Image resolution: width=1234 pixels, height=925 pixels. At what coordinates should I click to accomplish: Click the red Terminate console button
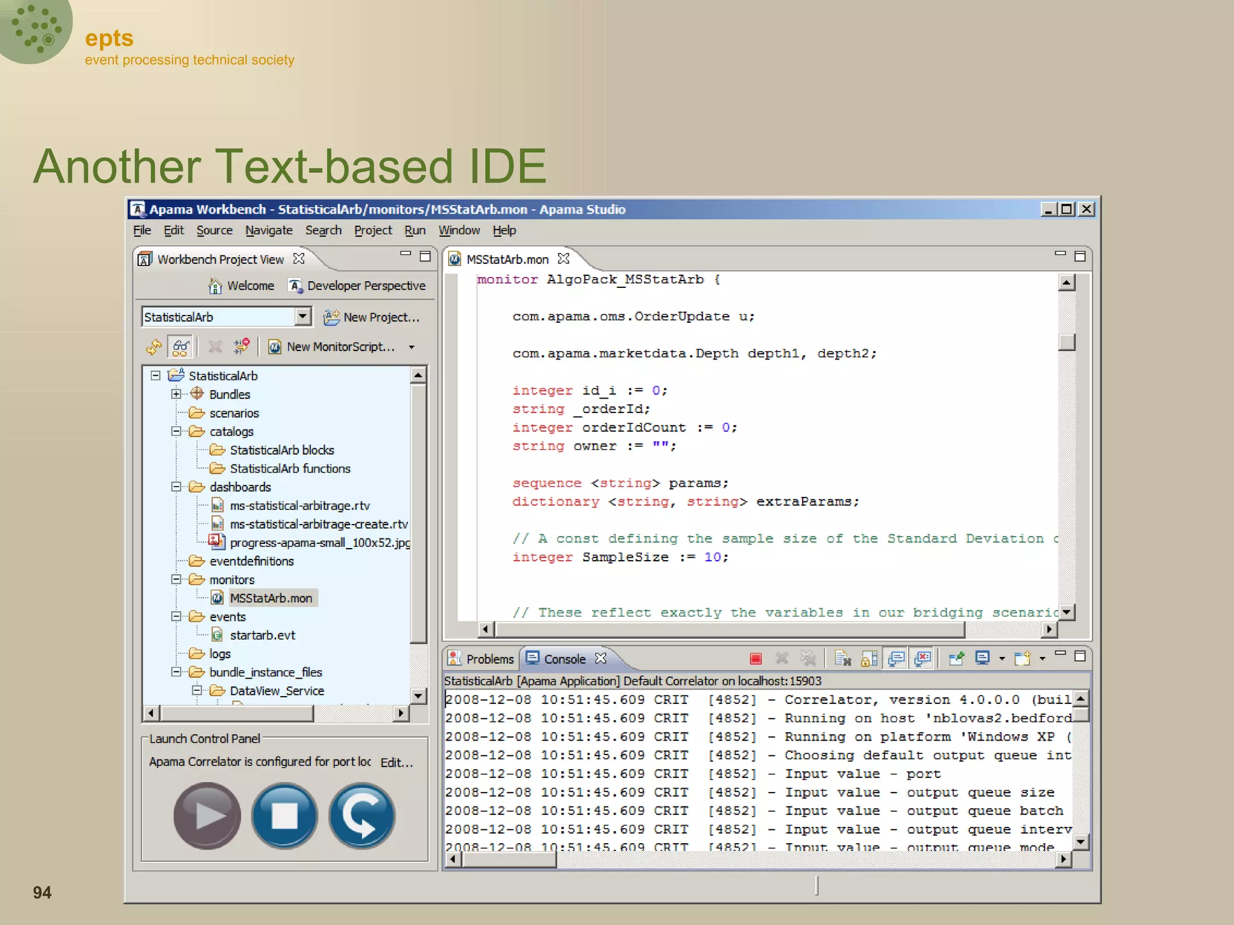756,659
